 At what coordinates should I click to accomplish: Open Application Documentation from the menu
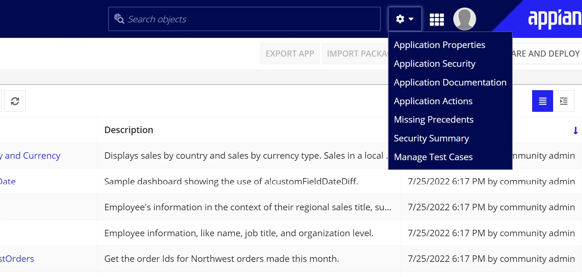point(450,82)
